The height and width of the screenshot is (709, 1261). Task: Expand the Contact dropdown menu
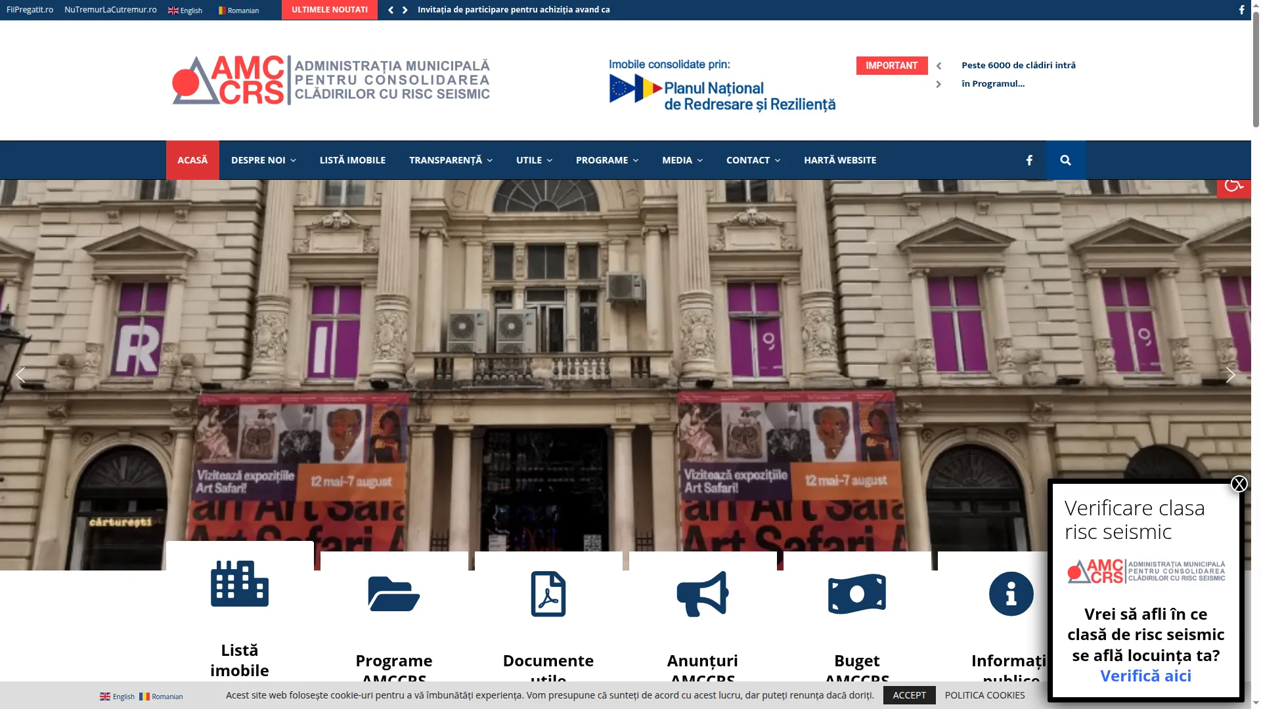753,160
